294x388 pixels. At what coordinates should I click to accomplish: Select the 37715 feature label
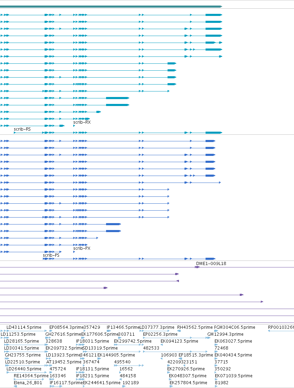[221, 362]
